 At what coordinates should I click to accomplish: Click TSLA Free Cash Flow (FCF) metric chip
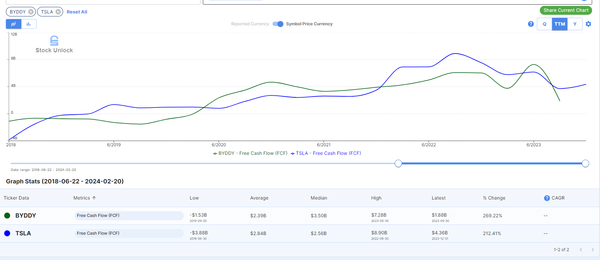(x=129, y=233)
